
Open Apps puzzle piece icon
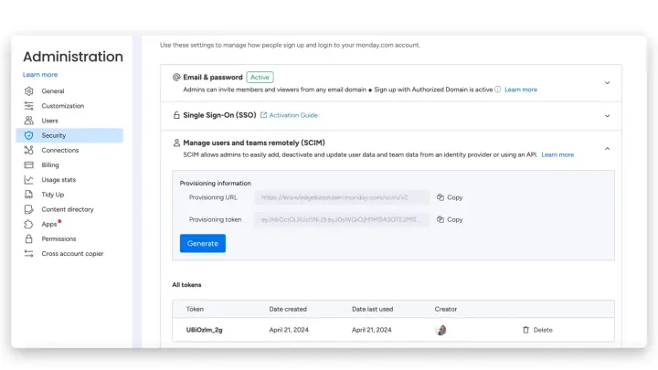[x=28, y=224]
